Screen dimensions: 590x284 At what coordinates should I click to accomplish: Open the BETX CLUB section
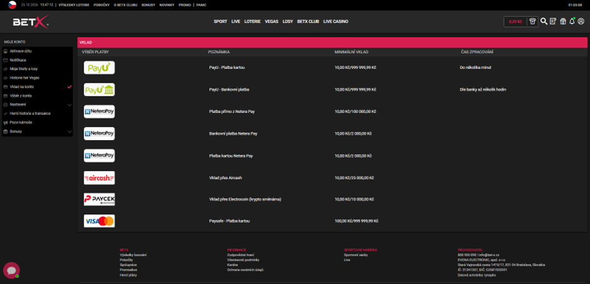point(308,21)
